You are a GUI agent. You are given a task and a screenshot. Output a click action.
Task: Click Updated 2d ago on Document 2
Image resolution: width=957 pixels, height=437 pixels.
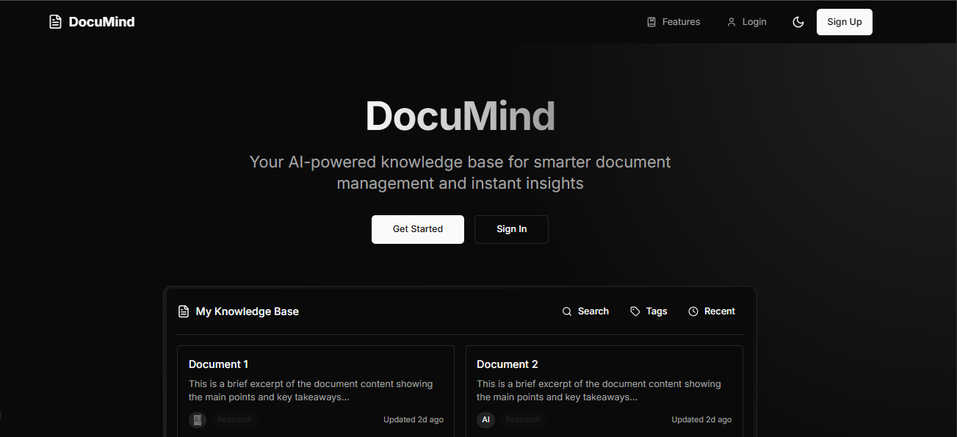pyautogui.click(x=701, y=420)
